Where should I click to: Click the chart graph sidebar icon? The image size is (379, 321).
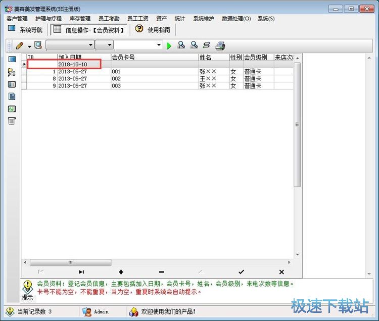[12, 109]
